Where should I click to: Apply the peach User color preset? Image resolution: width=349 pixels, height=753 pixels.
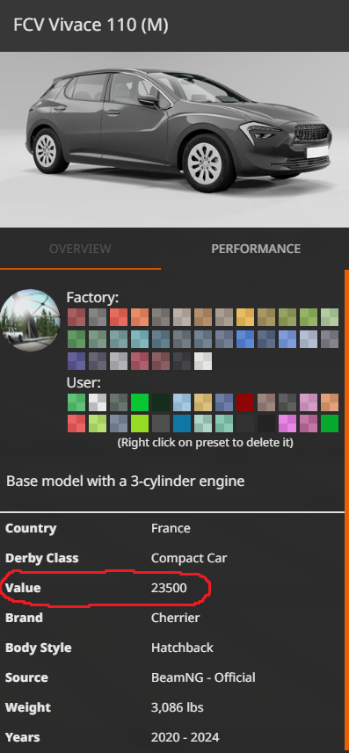[330, 402]
